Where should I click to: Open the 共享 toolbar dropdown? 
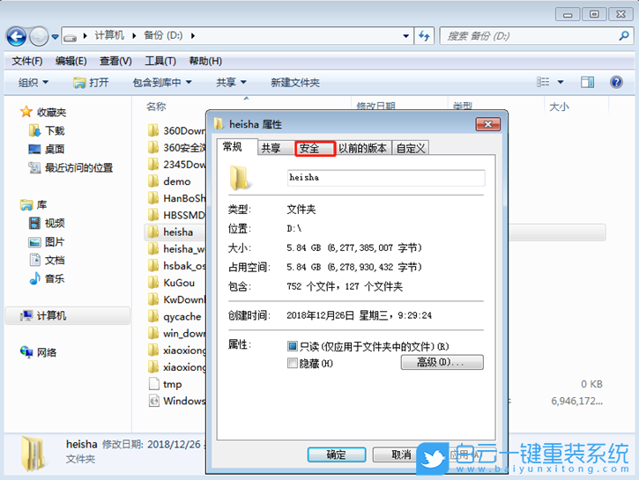(x=231, y=83)
